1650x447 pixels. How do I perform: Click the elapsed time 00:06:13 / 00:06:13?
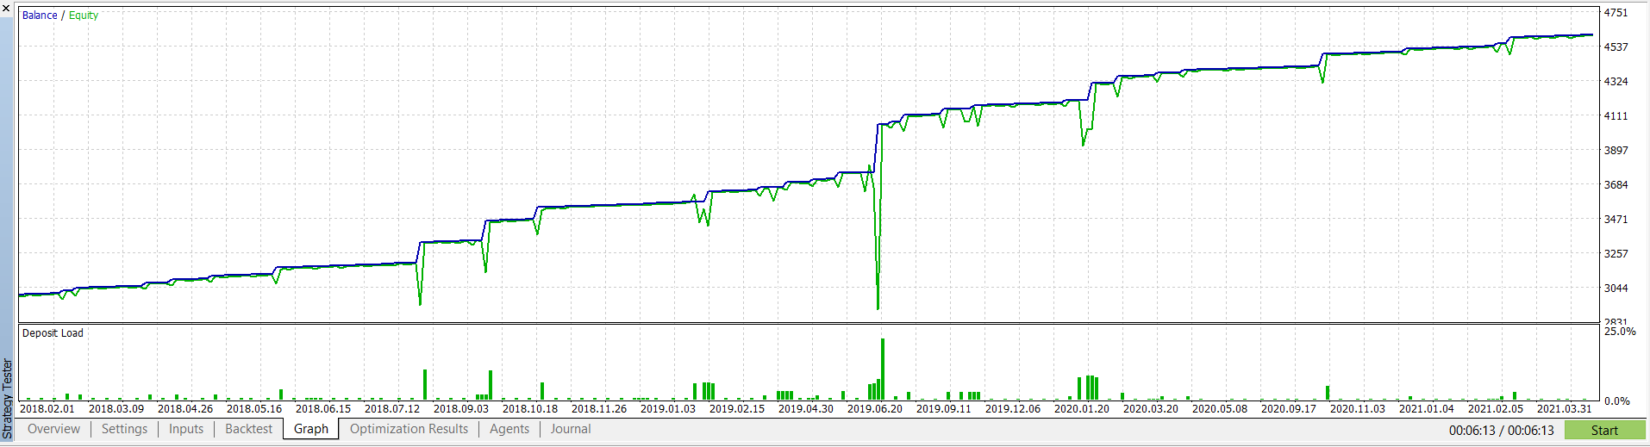tap(1501, 431)
